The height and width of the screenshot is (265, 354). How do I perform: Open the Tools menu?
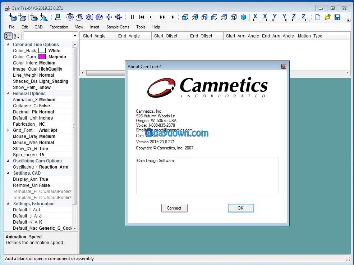pos(141,27)
